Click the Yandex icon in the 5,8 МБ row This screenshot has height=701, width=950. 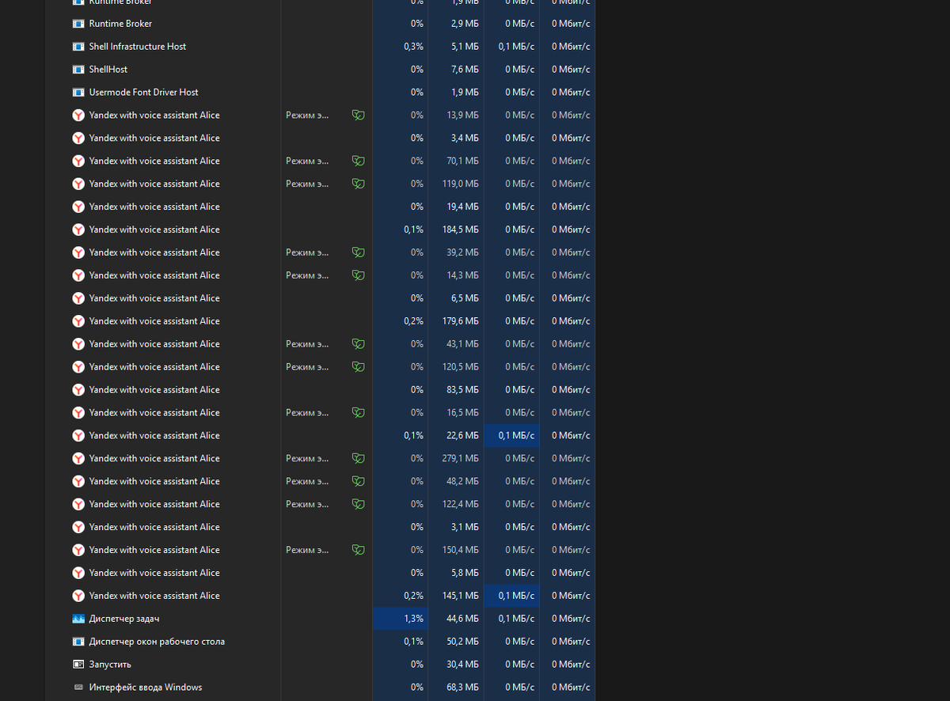tap(78, 573)
